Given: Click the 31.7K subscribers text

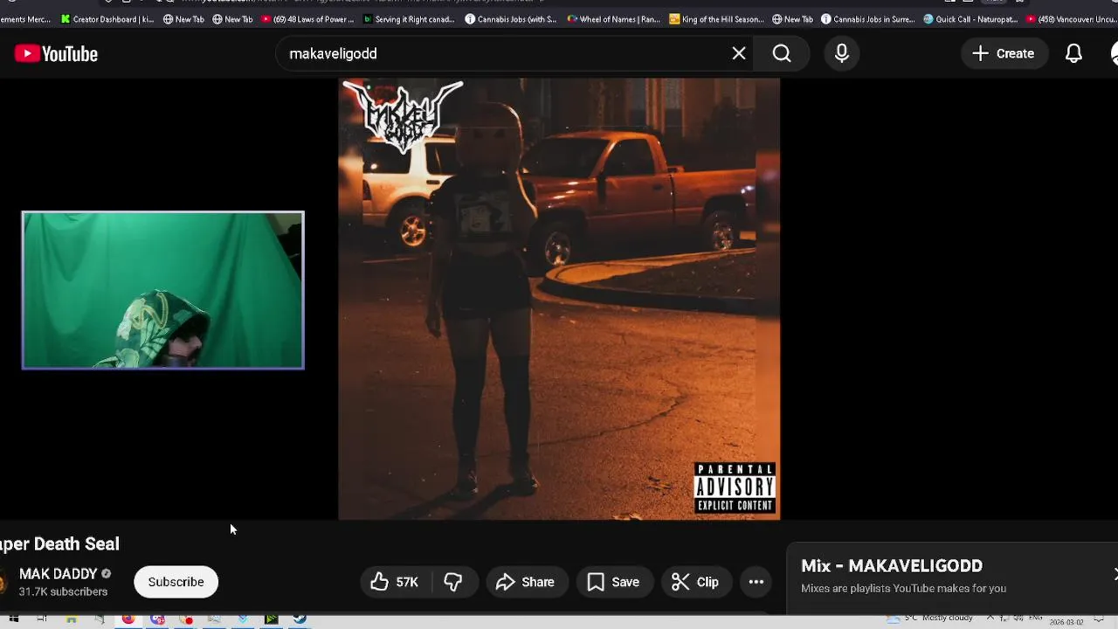Looking at the screenshot, I should pos(63,591).
